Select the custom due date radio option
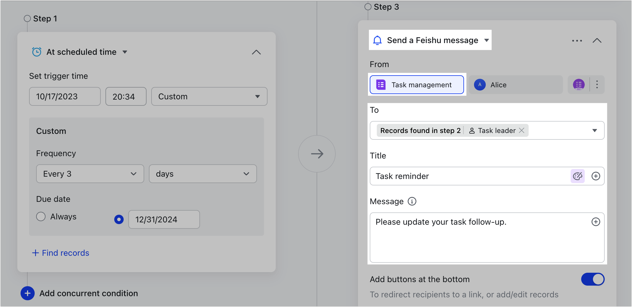632x307 pixels. pyautogui.click(x=119, y=219)
